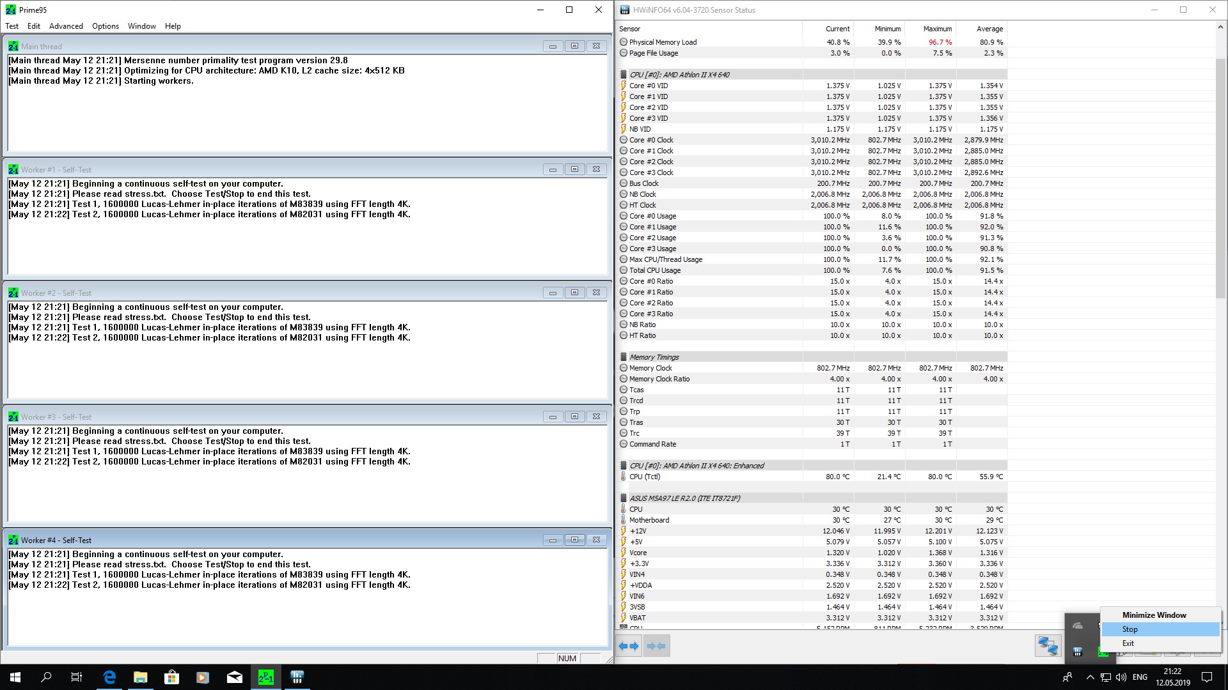
Task: Open the Advanced menu in Prime95
Action: 66,26
